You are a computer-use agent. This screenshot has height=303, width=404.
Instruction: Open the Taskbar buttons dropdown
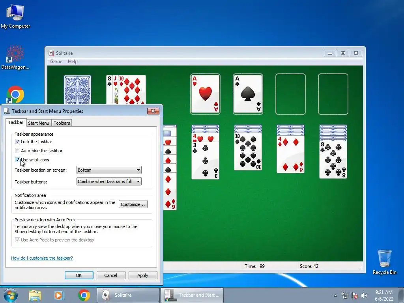(x=109, y=181)
